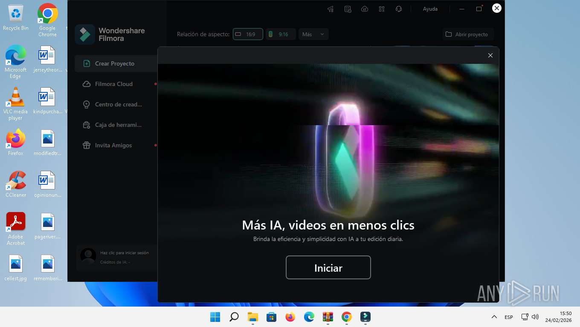This screenshot has width=580, height=327.
Task: Select the 16:9 aspect ratio option
Action: tap(248, 34)
